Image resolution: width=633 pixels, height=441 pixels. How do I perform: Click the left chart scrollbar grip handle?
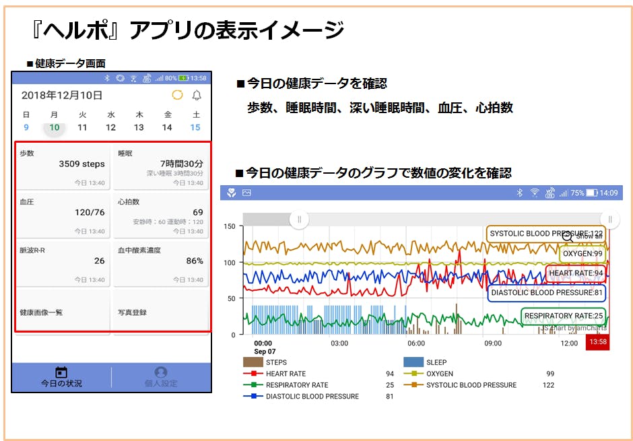pos(299,219)
